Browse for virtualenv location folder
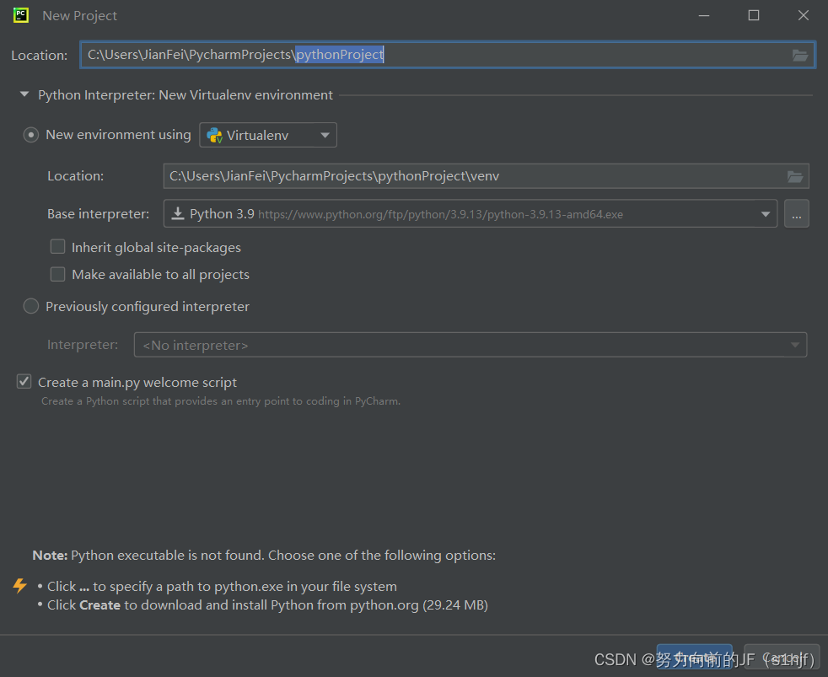Image resolution: width=828 pixels, height=677 pixels. (x=795, y=176)
